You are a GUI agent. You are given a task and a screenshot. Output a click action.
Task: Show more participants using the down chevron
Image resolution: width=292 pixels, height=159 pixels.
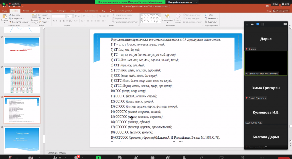tap(266, 147)
